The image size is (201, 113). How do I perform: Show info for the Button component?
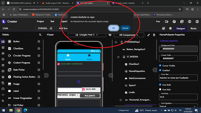(x=39, y=41)
